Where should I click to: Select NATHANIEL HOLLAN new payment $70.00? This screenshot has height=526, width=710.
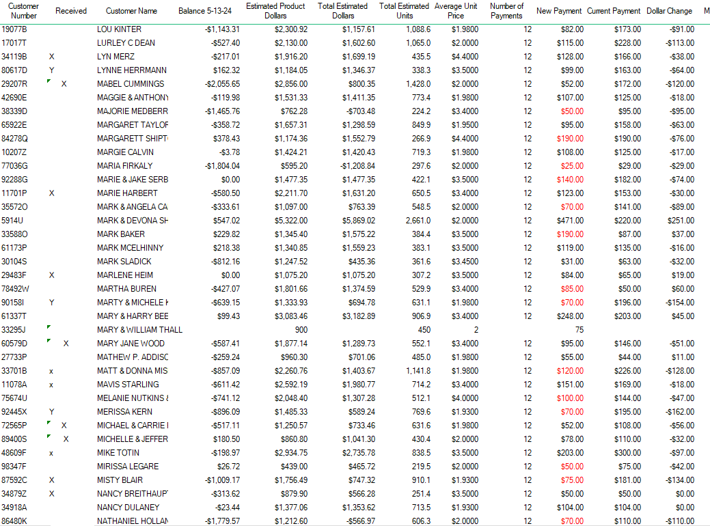click(572, 521)
